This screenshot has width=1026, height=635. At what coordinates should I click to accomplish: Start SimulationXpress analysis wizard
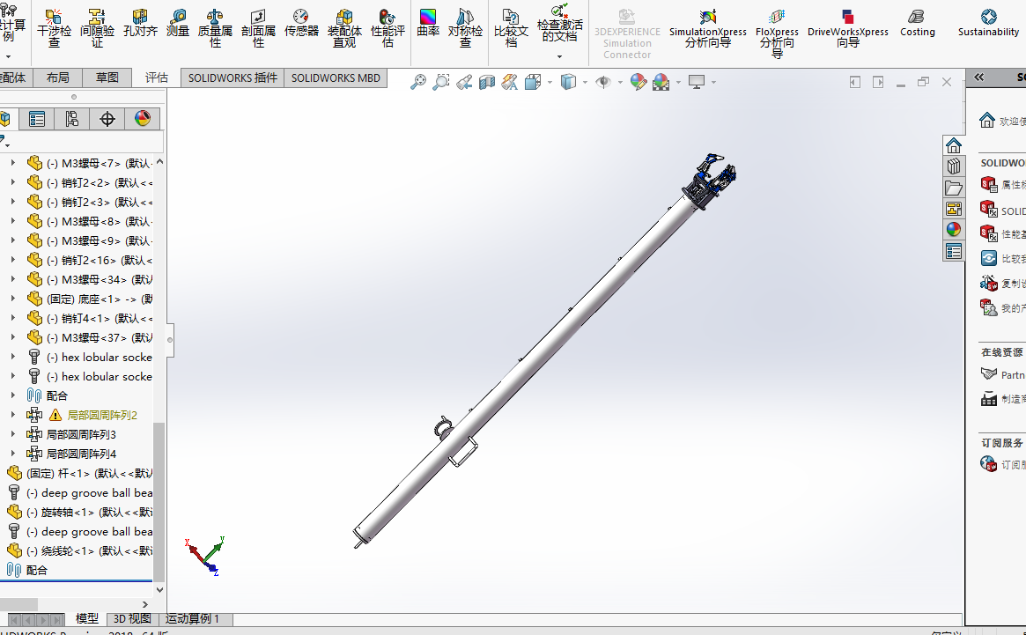click(707, 28)
